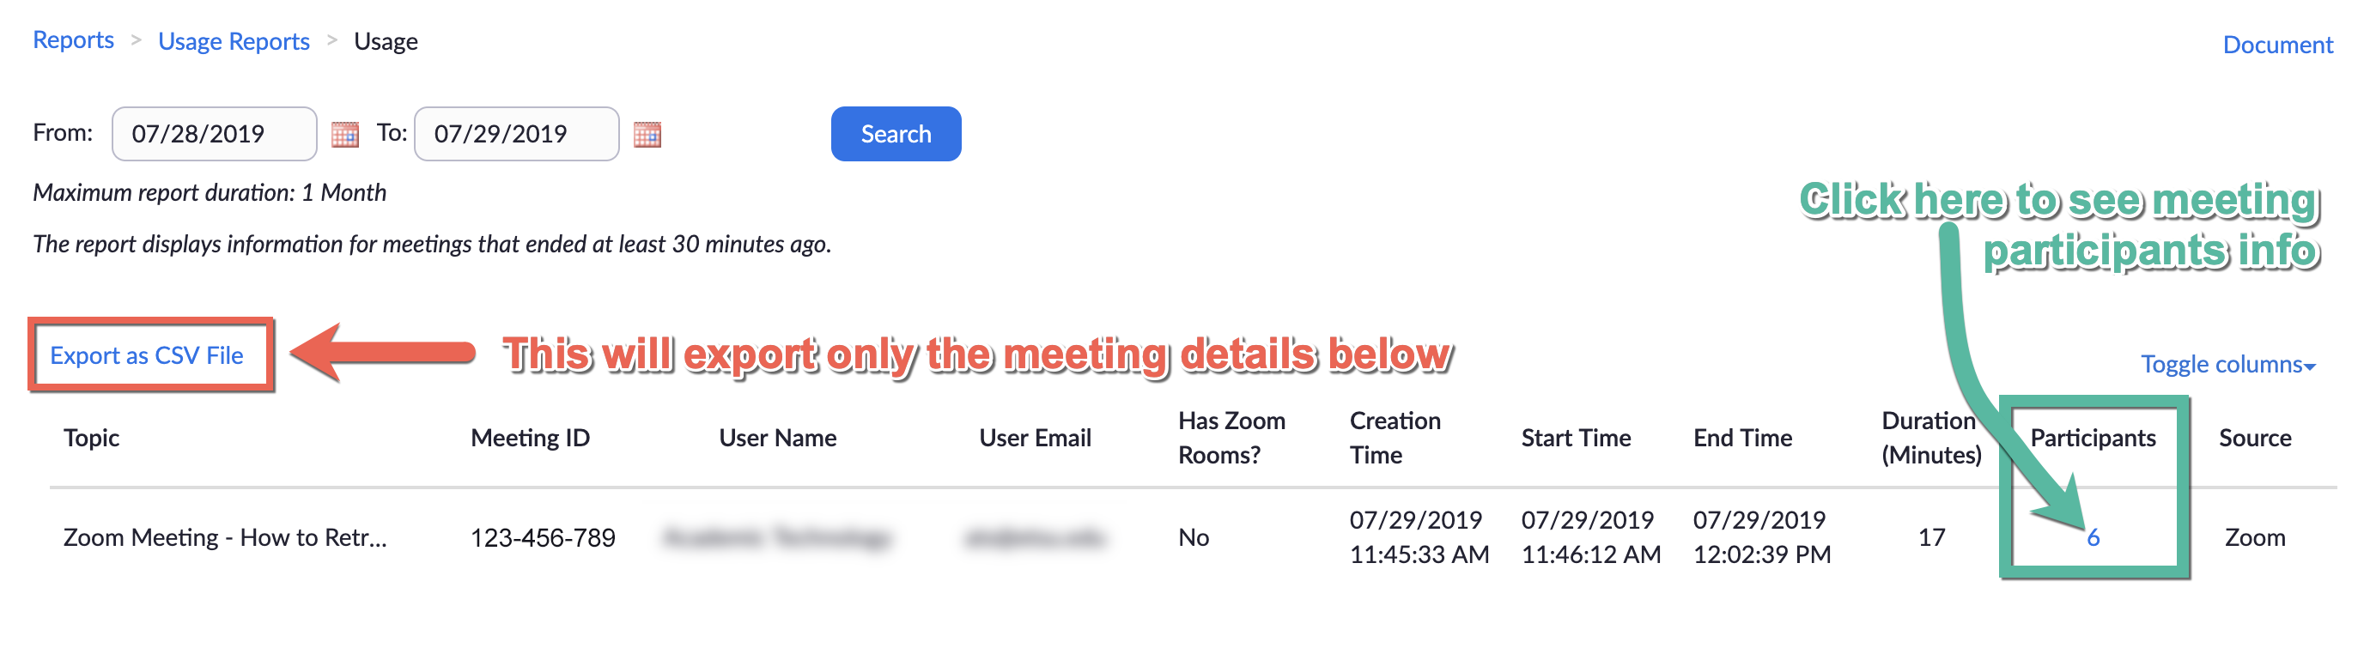Open the participants count link 6
The image size is (2370, 654).
[x=2093, y=538]
